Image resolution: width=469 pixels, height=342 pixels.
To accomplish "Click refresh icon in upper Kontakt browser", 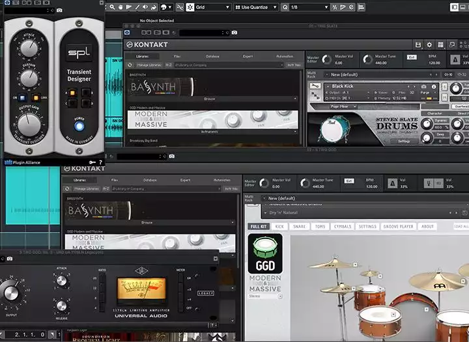I will [130, 65].
